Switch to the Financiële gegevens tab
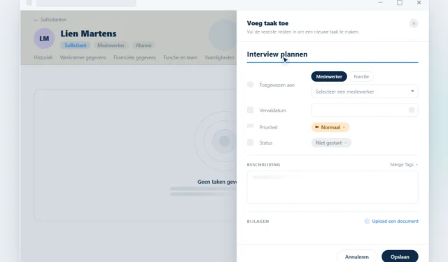The height and width of the screenshot is (262, 448). pyautogui.click(x=135, y=57)
